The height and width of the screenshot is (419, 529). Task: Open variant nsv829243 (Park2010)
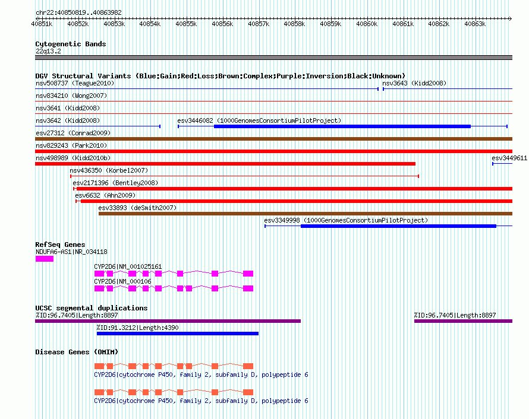(71, 145)
